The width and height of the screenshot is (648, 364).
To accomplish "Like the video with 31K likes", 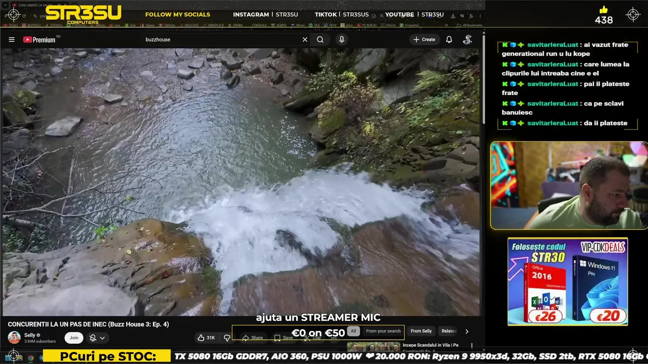I will pyautogui.click(x=207, y=338).
